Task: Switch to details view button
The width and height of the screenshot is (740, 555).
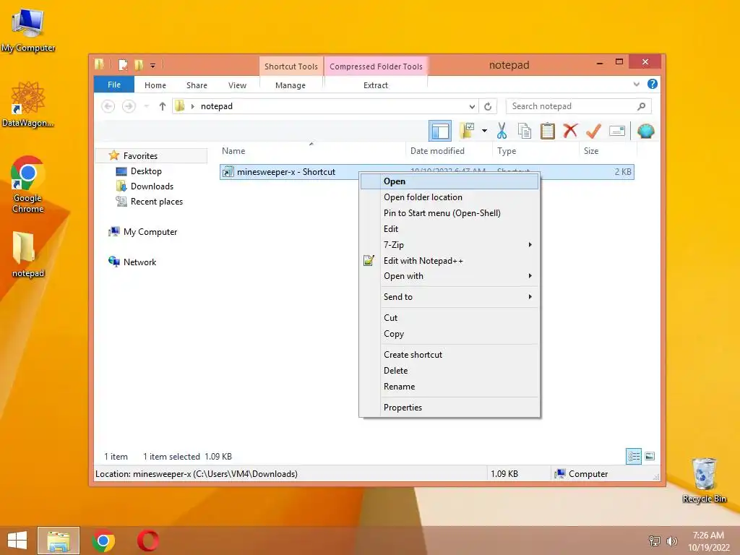Action: click(x=634, y=457)
